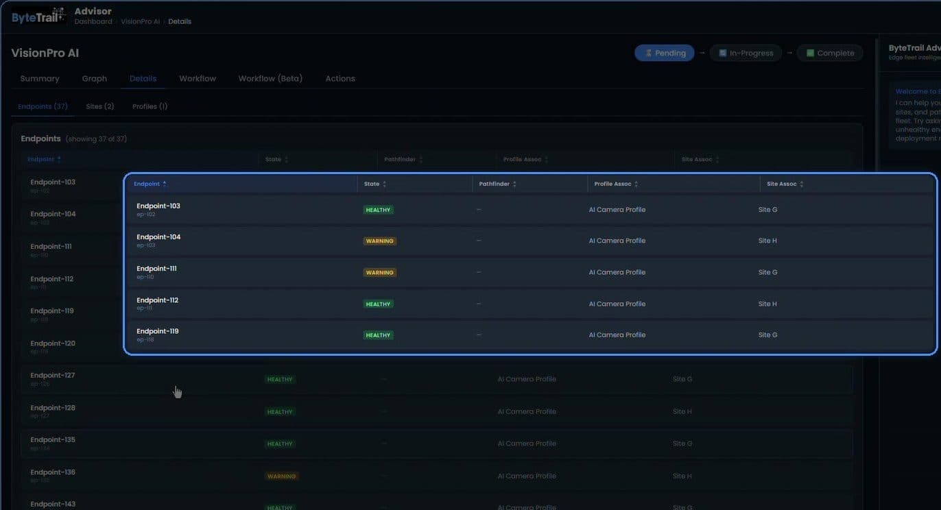This screenshot has width=941, height=510.
Task: Click AI Camera Profile in the Endpoint-135 row
Action: click(x=527, y=444)
